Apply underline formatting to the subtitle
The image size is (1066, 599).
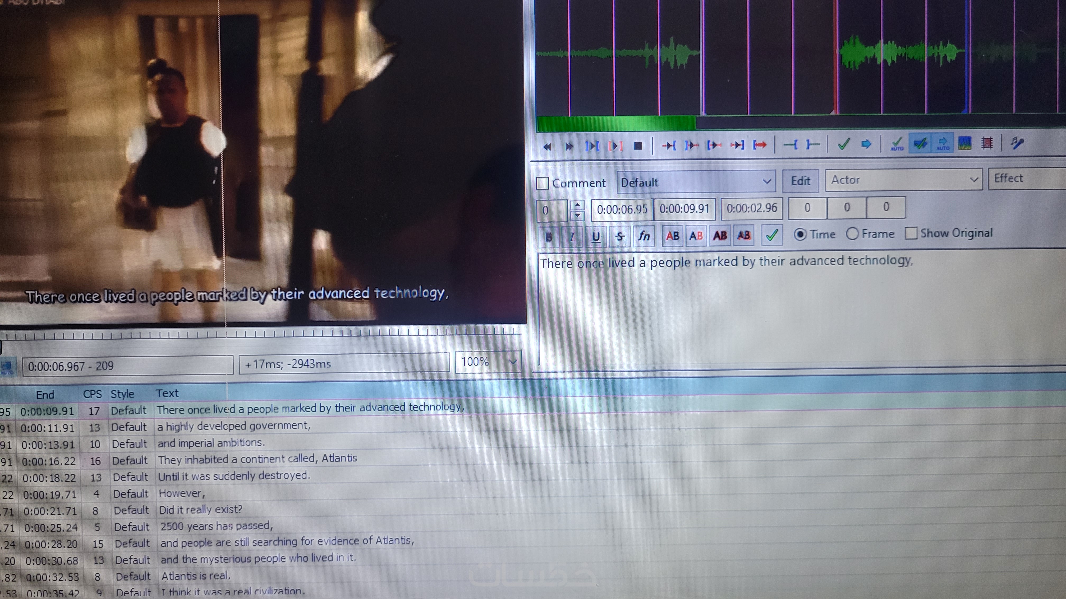pos(596,236)
